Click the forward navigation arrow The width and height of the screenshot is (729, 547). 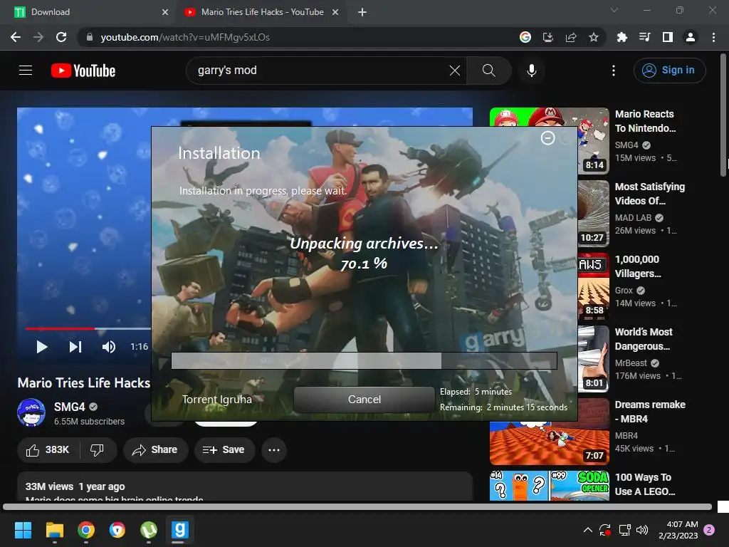tap(38, 37)
